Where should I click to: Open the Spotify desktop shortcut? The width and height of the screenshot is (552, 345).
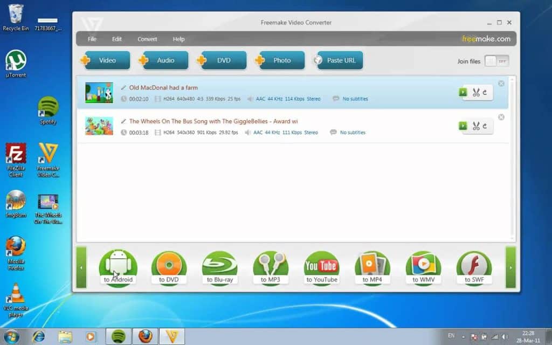tap(48, 111)
